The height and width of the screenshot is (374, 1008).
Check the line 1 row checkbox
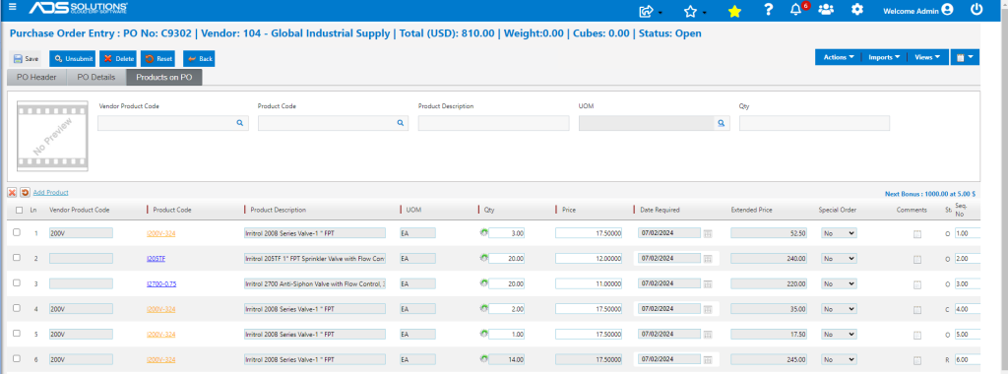tap(17, 232)
